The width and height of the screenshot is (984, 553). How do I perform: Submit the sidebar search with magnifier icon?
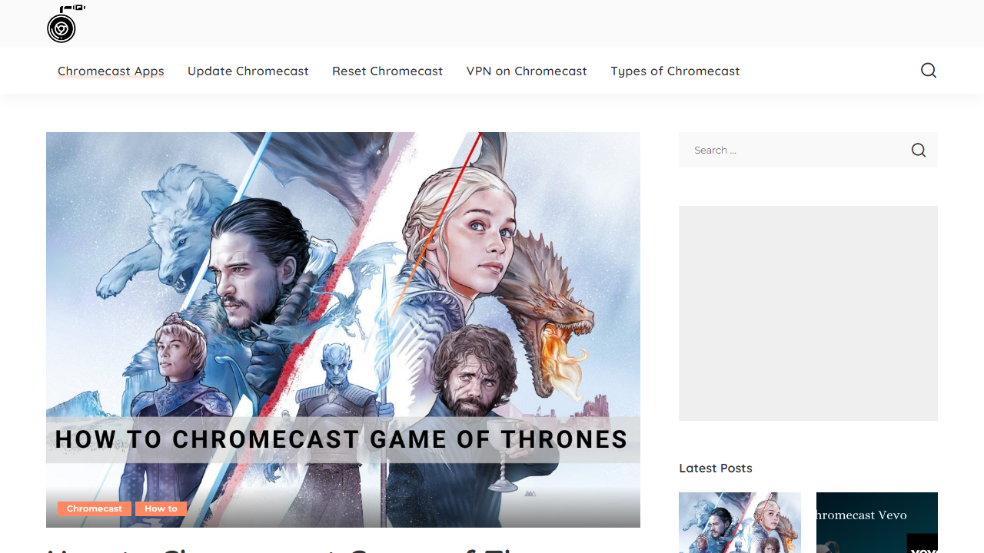point(918,150)
